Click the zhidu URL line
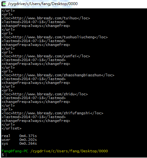Viewport: 147px width, 158px height. tap(45, 94)
